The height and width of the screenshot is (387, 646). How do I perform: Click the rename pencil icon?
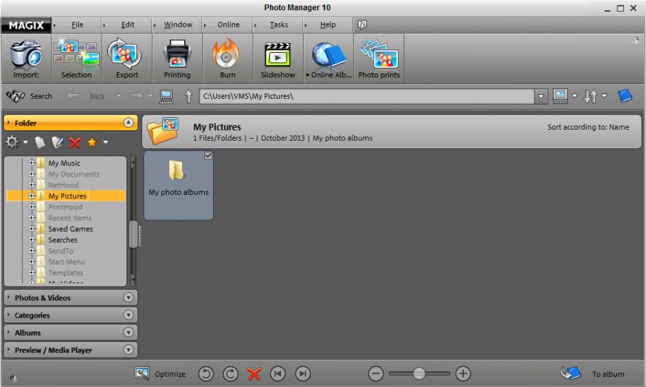tap(57, 142)
